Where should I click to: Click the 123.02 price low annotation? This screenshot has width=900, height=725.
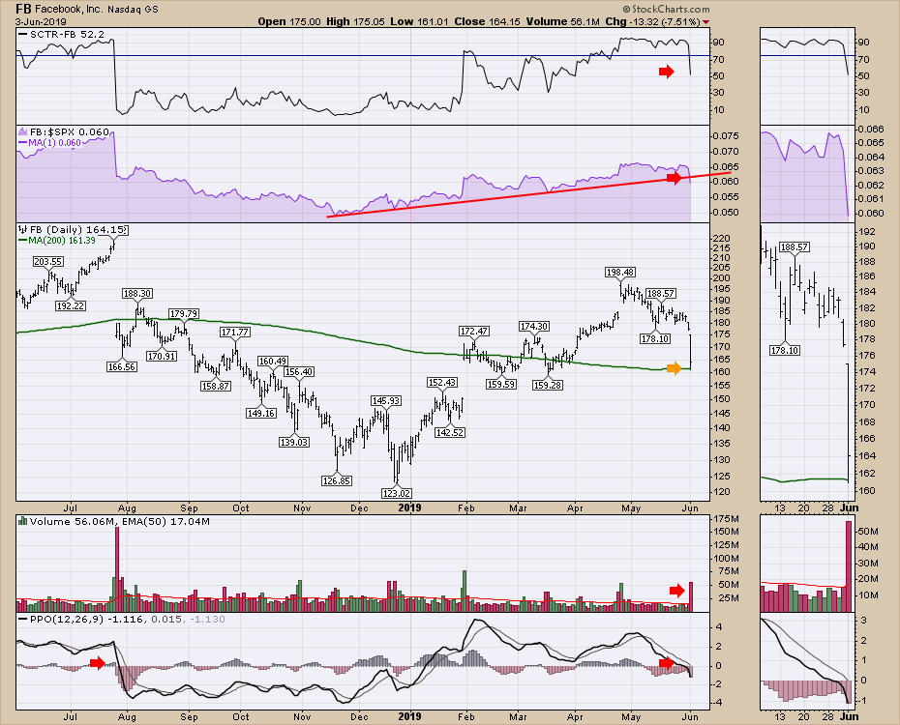tap(396, 493)
